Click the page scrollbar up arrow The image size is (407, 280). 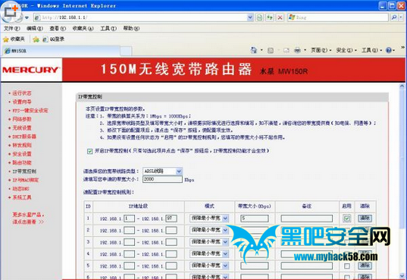click(x=402, y=86)
